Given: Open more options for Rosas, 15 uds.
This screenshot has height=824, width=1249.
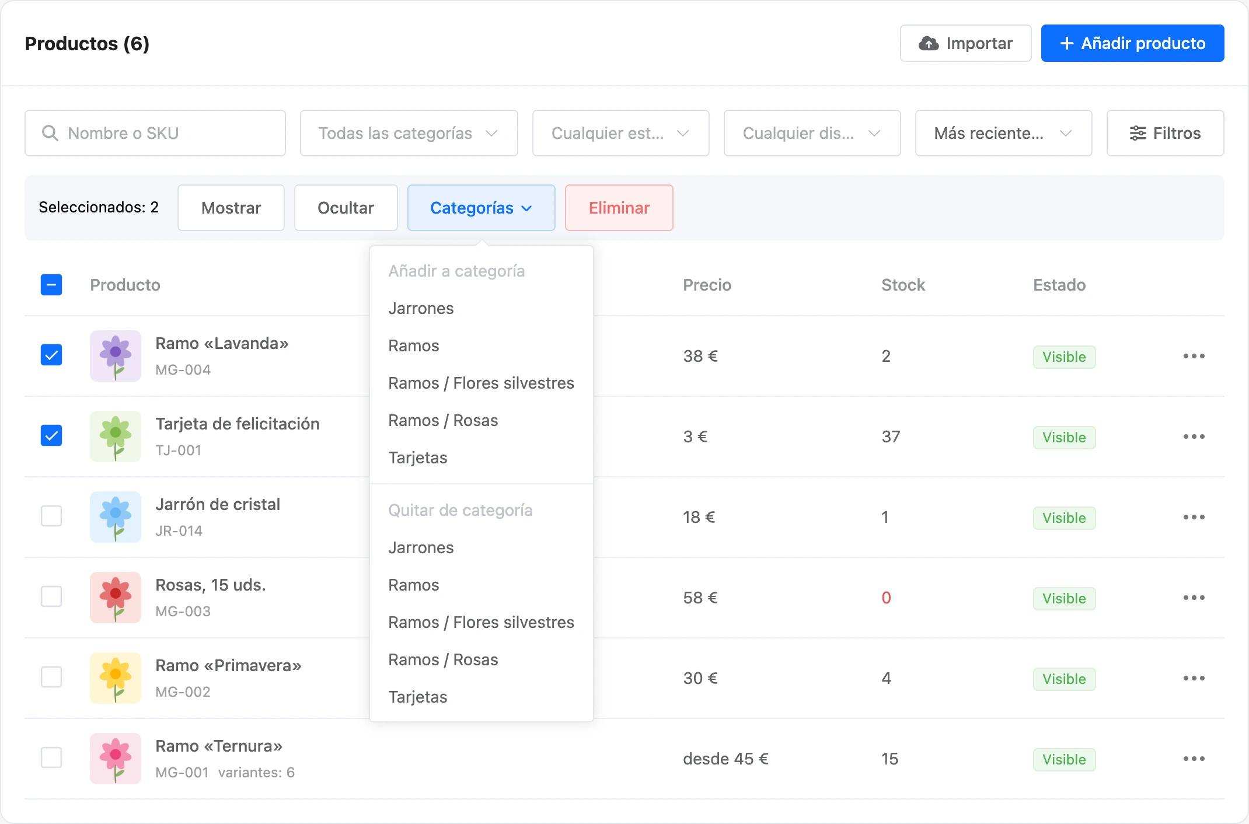Looking at the screenshot, I should pos(1194,598).
